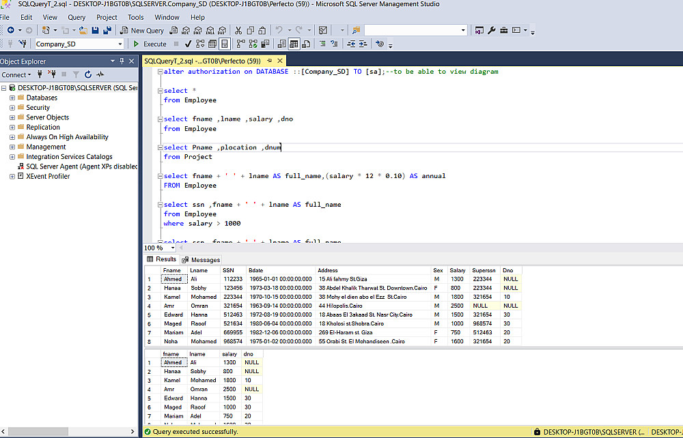Expand the Databases node
The image size is (683, 438).
(12, 98)
